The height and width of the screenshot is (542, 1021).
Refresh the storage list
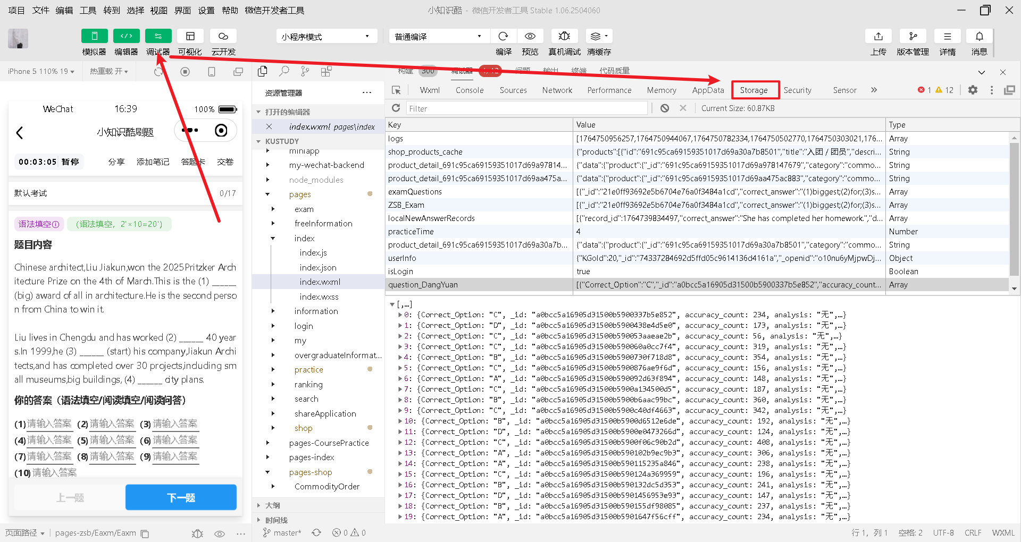(x=396, y=108)
